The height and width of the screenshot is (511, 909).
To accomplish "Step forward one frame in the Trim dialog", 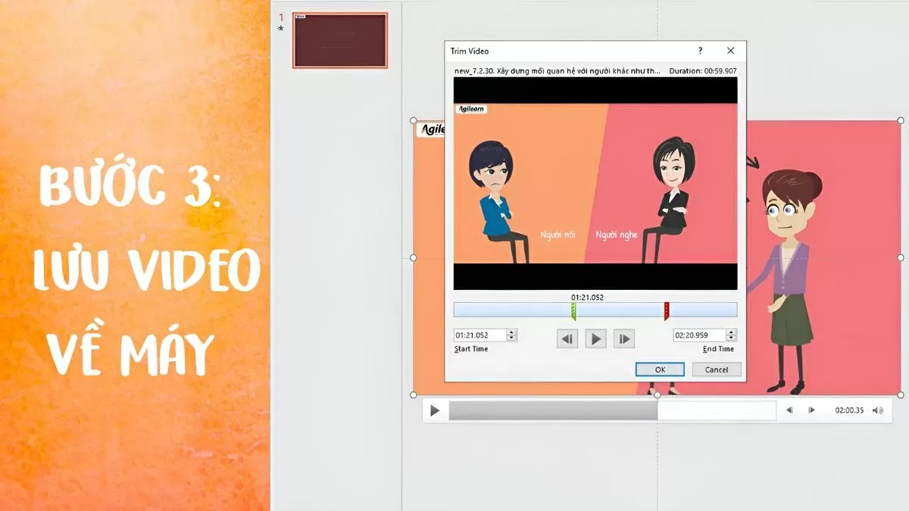I will [623, 338].
